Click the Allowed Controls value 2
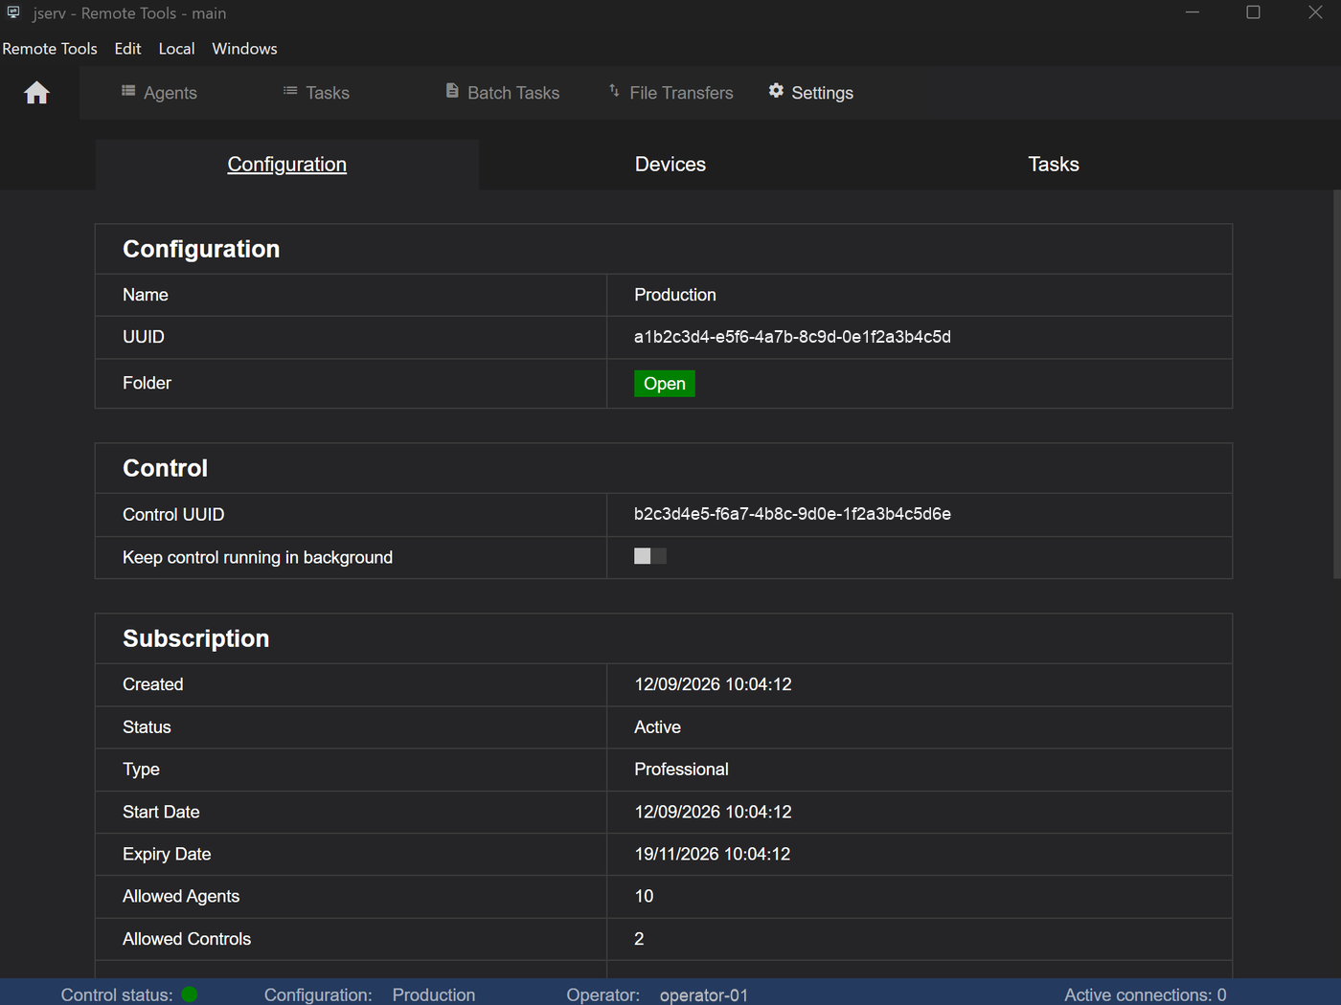Image resolution: width=1341 pixels, height=1005 pixels. (639, 939)
